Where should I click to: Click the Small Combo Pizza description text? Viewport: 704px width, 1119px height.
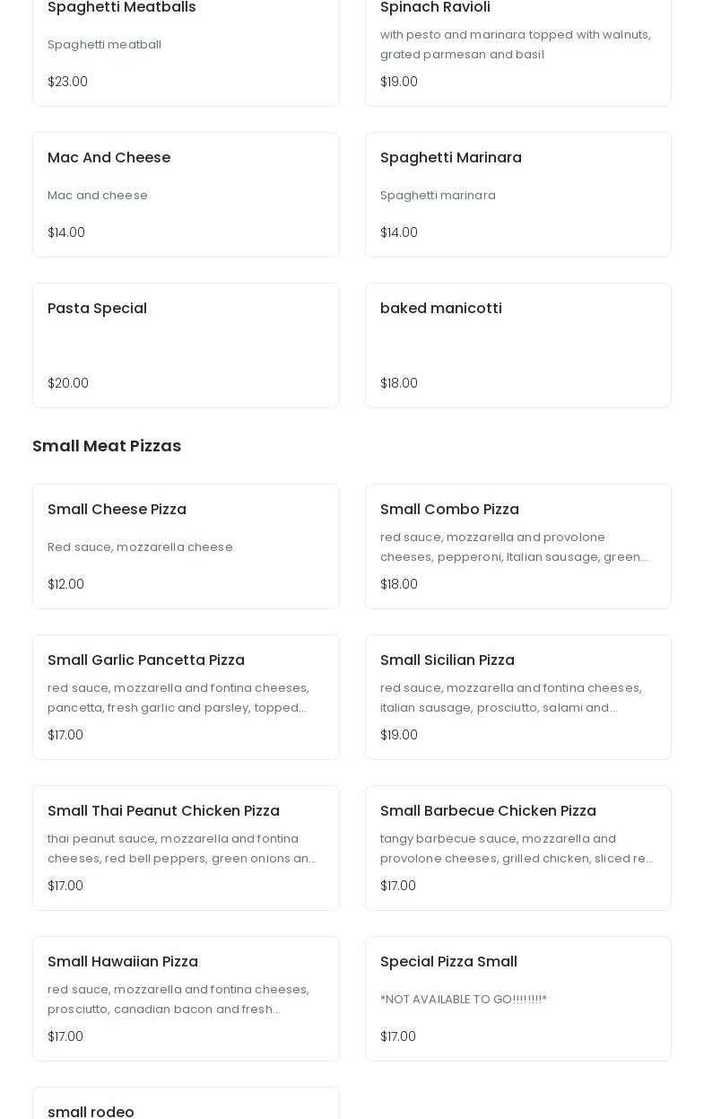(515, 546)
